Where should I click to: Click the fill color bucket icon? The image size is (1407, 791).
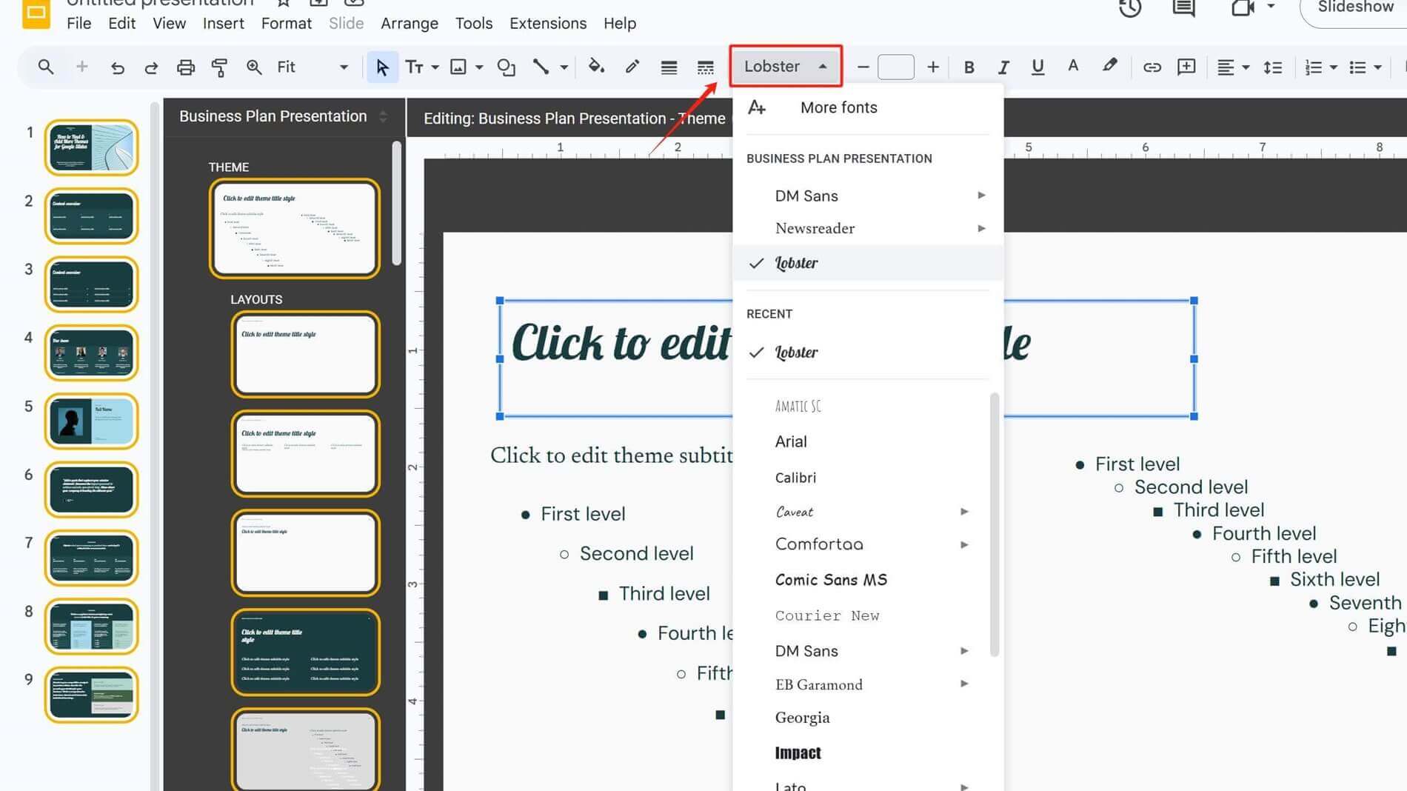click(x=596, y=67)
